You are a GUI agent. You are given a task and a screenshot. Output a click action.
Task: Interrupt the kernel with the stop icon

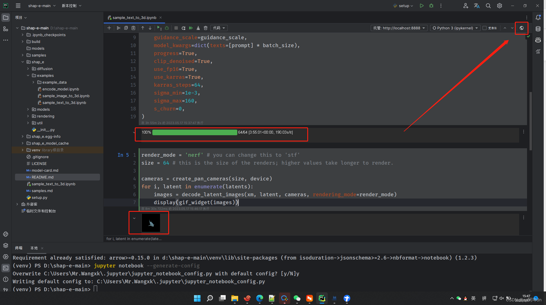pyautogui.click(x=176, y=28)
